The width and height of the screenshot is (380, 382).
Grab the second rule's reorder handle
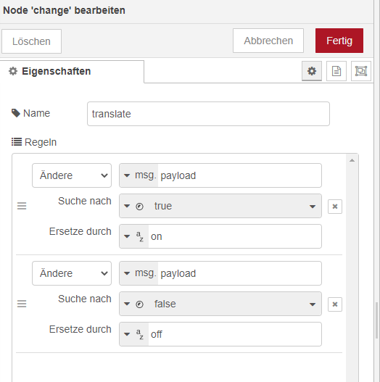click(22, 304)
